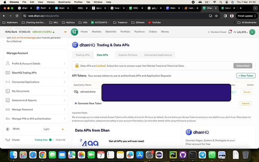Open Money in top navigation

coord(165,32)
